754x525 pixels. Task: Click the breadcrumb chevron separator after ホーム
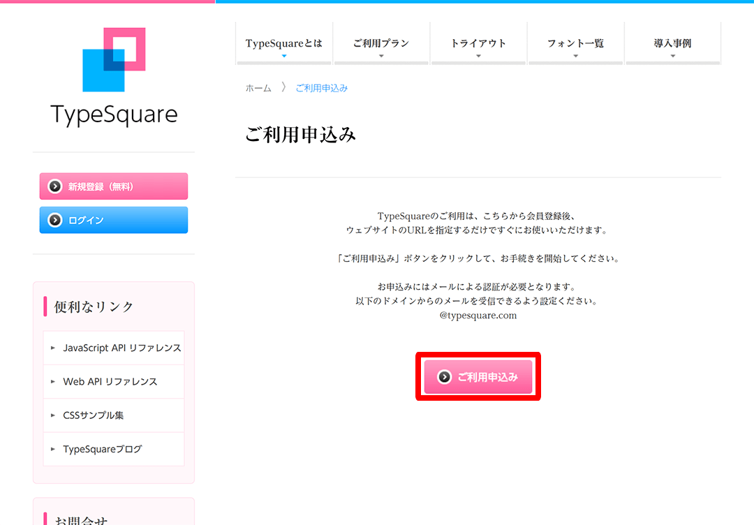pos(283,87)
